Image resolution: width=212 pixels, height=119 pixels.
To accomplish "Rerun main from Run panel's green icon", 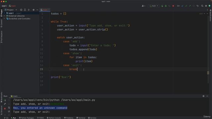I will [5, 100].
